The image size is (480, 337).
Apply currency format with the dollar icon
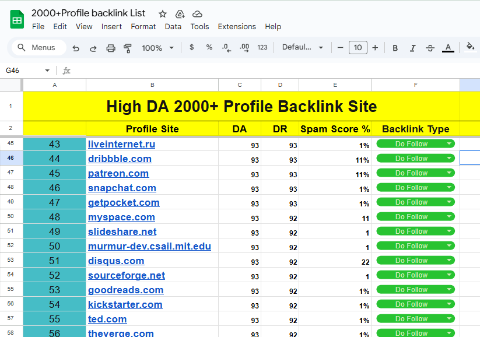(x=192, y=48)
